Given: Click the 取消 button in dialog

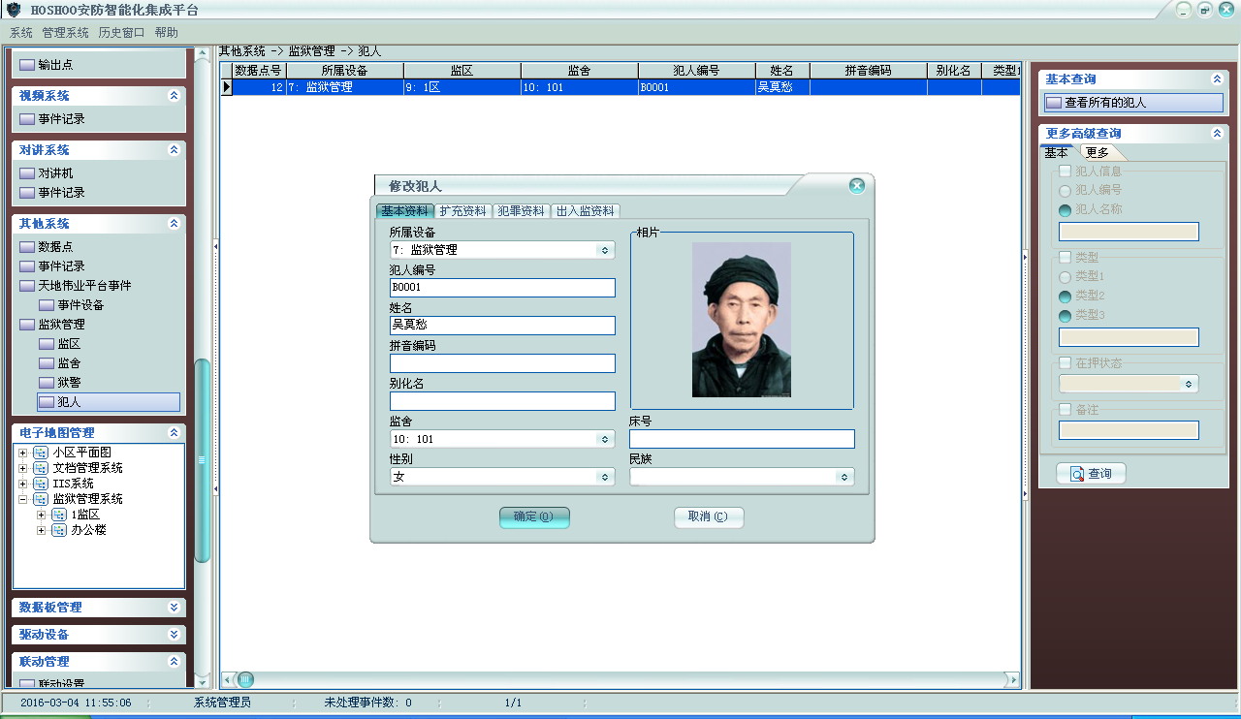Looking at the screenshot, I should (x=708, y=516).
